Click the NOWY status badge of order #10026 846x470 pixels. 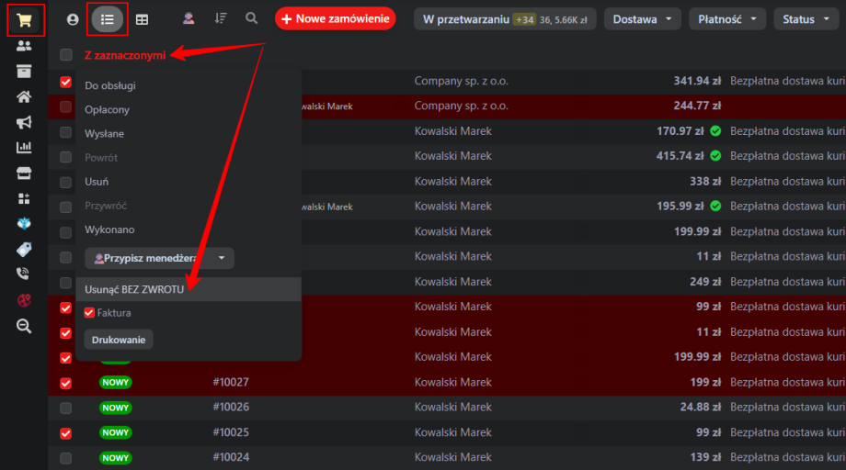tap(115, 408)
